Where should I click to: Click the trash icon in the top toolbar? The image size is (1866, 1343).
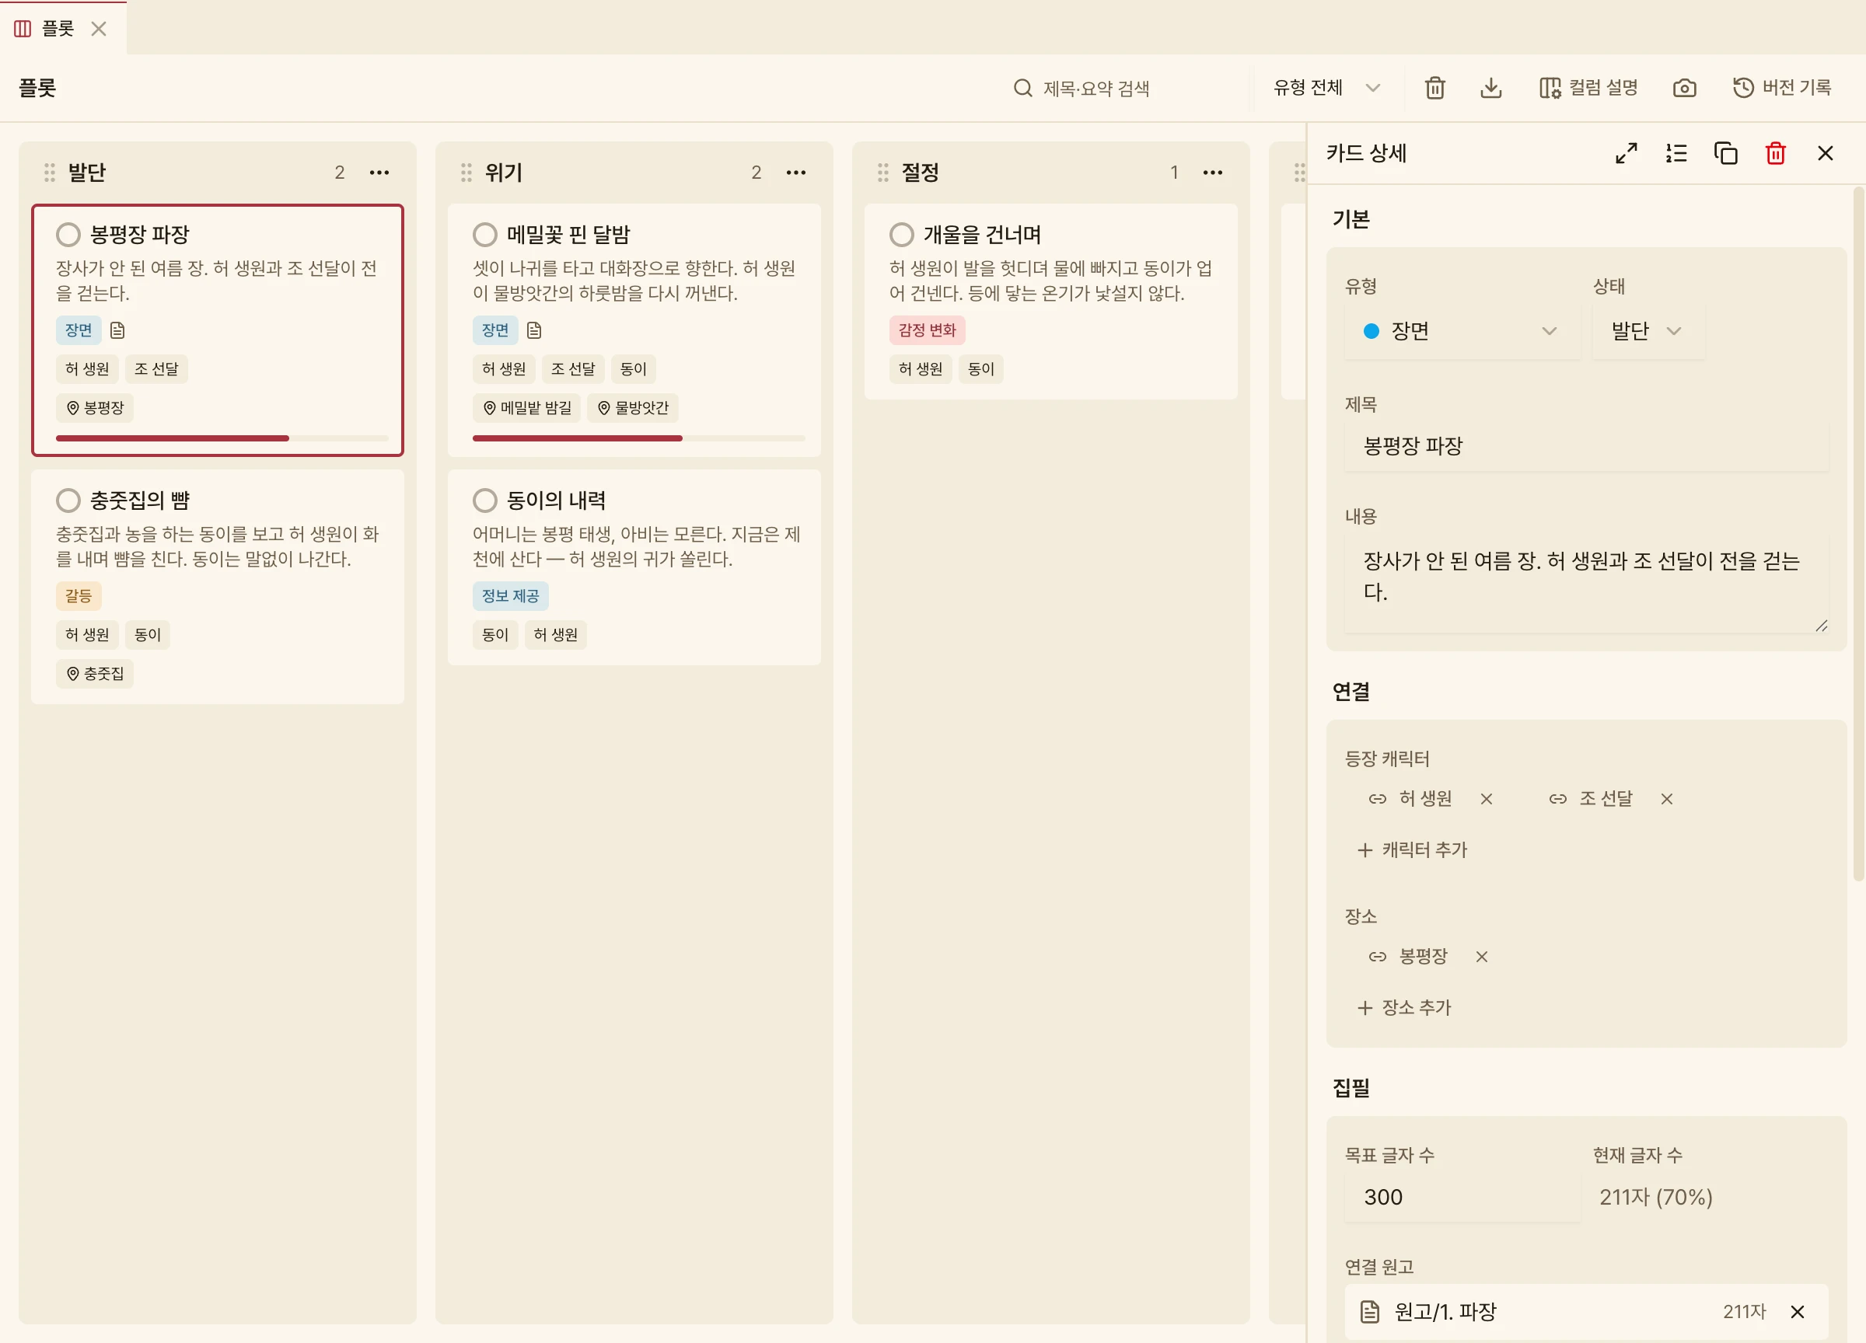1435,88
